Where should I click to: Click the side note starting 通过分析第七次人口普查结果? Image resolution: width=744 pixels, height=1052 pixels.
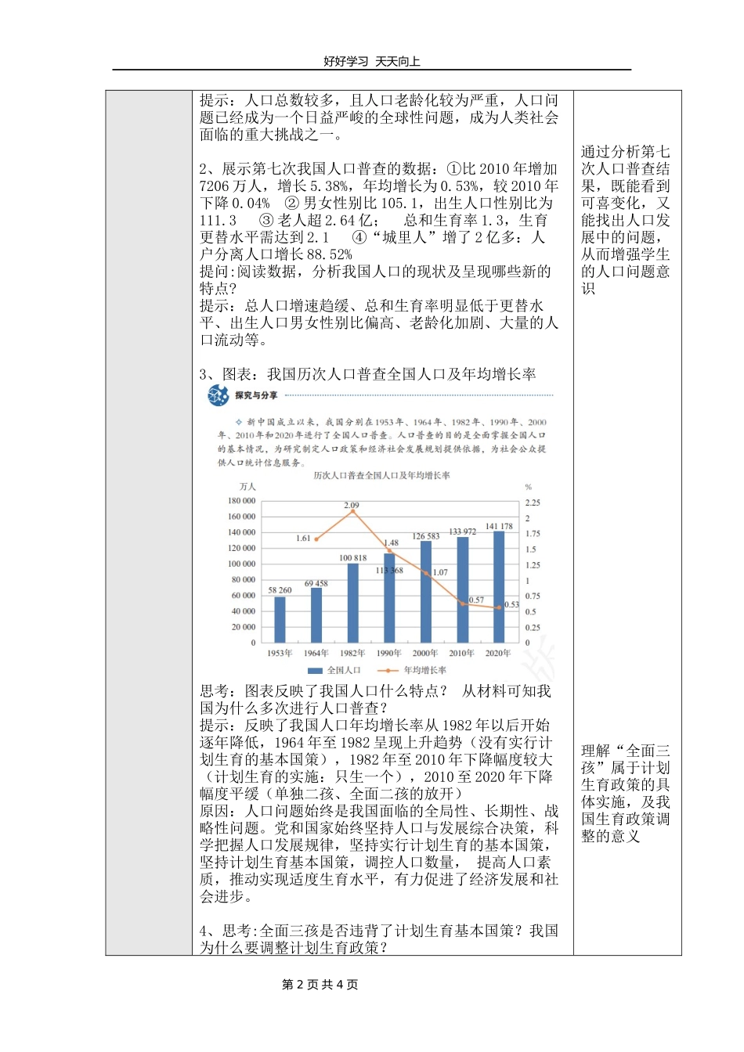626,220
